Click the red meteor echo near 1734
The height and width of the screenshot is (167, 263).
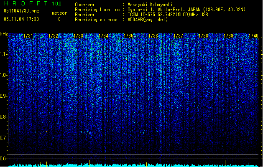click(x=116, y=130)
